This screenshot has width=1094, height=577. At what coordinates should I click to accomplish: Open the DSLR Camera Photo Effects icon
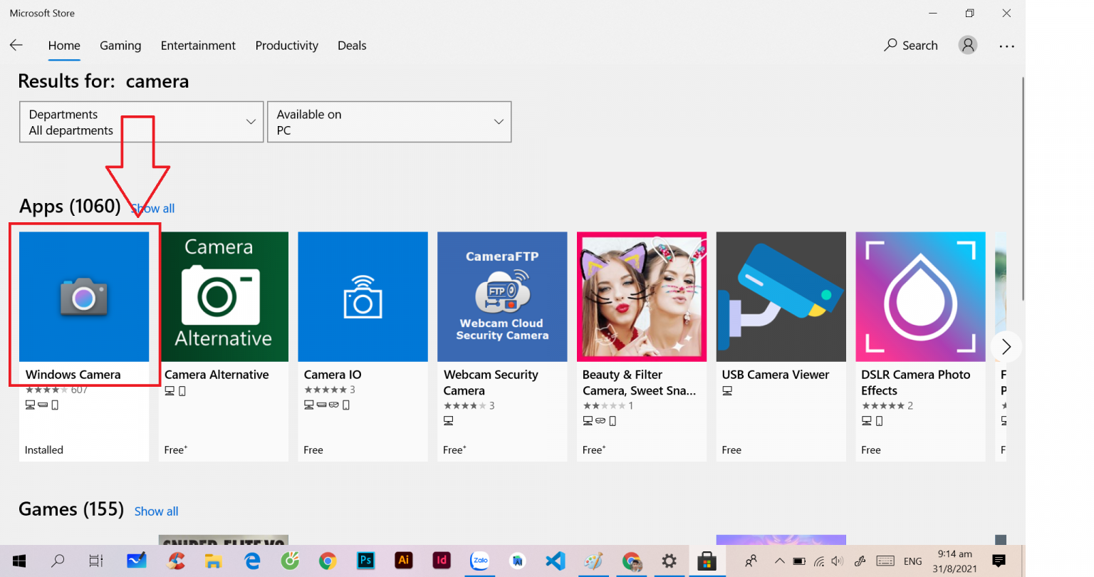[x=920, y=296]
